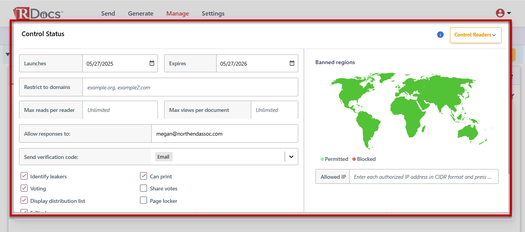The image size is (525, 232).
Task: Uncheck the Voting checkbox
Action: click(x=24, y=188)
